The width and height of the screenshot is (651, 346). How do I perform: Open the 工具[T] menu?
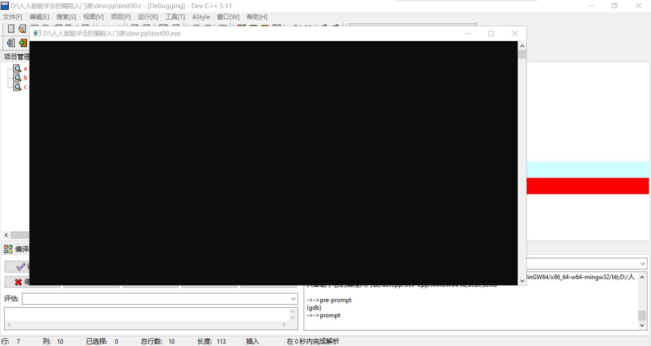click(175, 17)
